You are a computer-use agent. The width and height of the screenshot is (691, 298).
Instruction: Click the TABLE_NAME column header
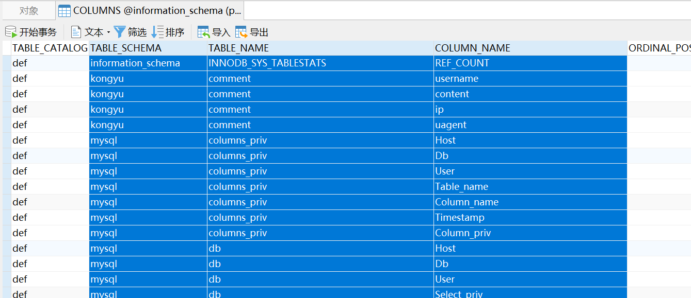point(320,48)
